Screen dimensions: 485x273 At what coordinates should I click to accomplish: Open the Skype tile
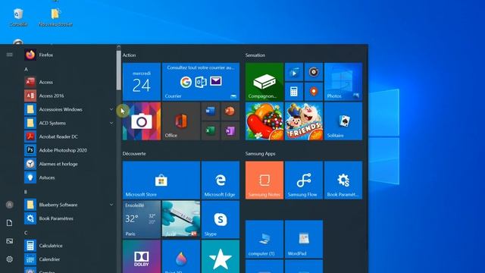click(x=221, y=219)
